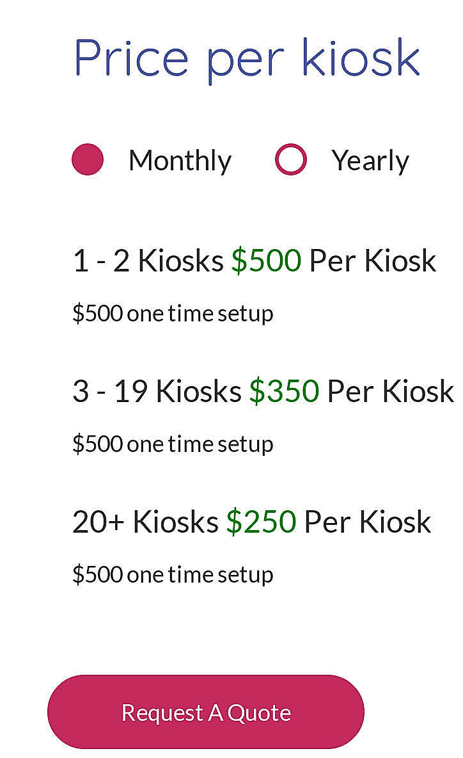The image size is (463, 758).
Task: Click the Monthly label text
Action: (180, 160)
